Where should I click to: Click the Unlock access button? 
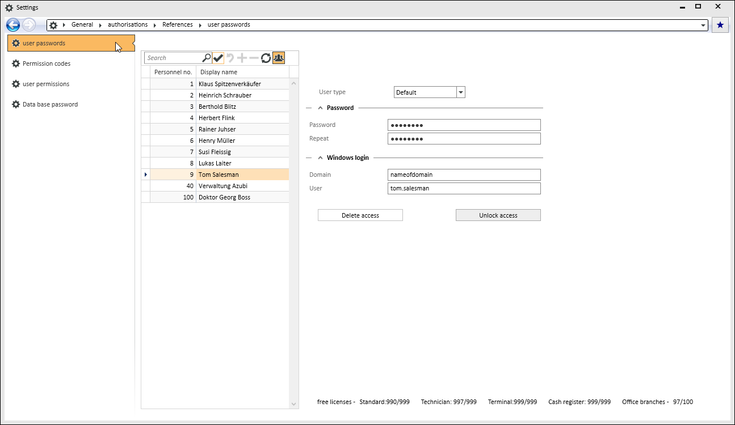pyautogui.click(x=498, y=215)
